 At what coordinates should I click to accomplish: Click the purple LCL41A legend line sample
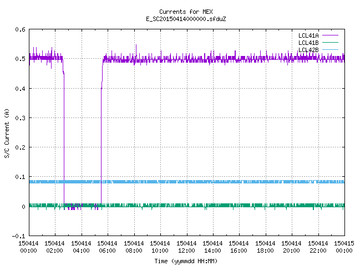click(x=331, y=35)
